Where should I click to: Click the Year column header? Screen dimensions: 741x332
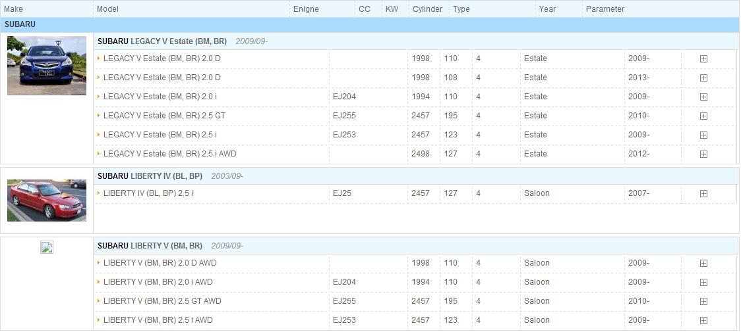point(547,9)
